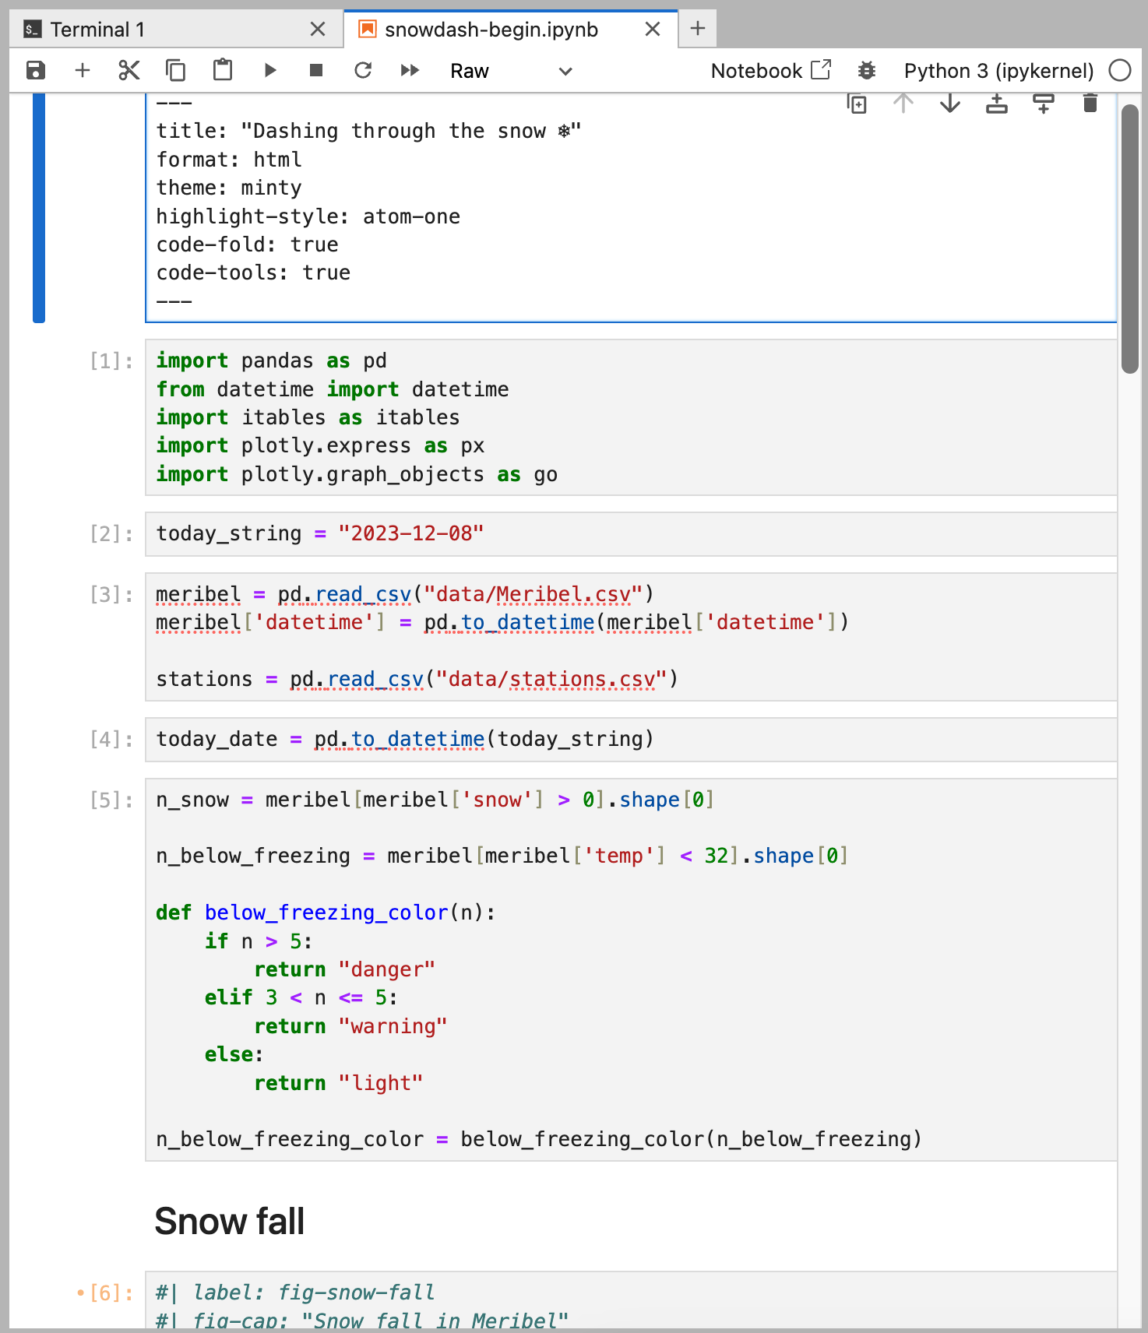Restart the kernel
The image size is (1148, 1333).
pos(363,71)
